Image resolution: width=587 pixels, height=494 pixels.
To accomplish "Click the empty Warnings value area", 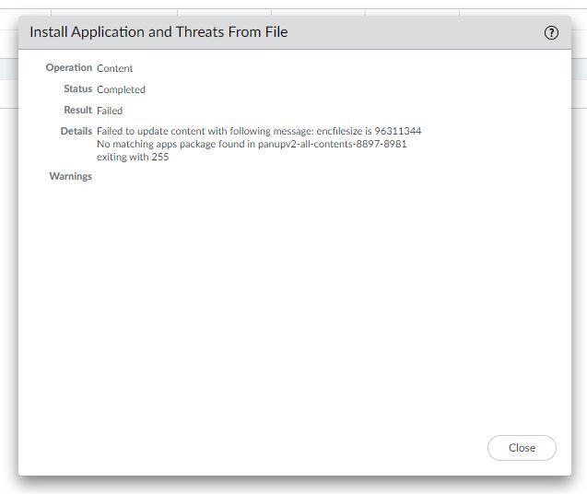I will (x=276, y=177).
